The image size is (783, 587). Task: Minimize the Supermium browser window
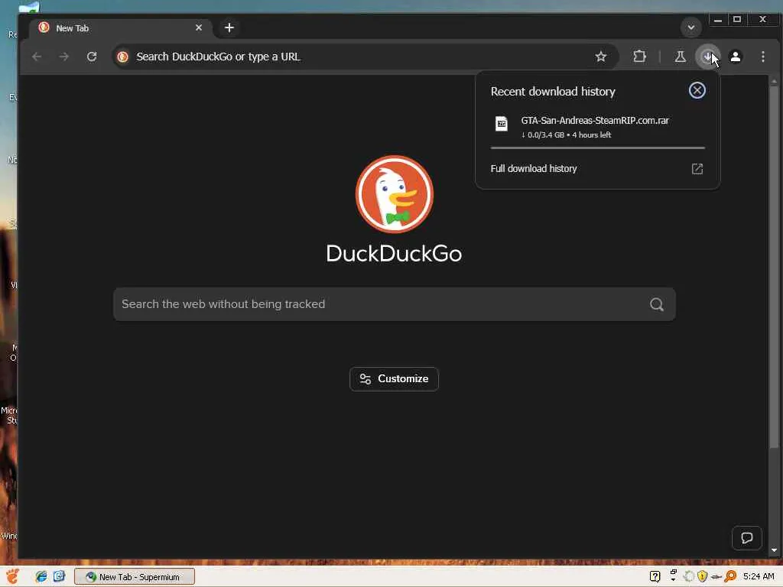tap(717, 20)
